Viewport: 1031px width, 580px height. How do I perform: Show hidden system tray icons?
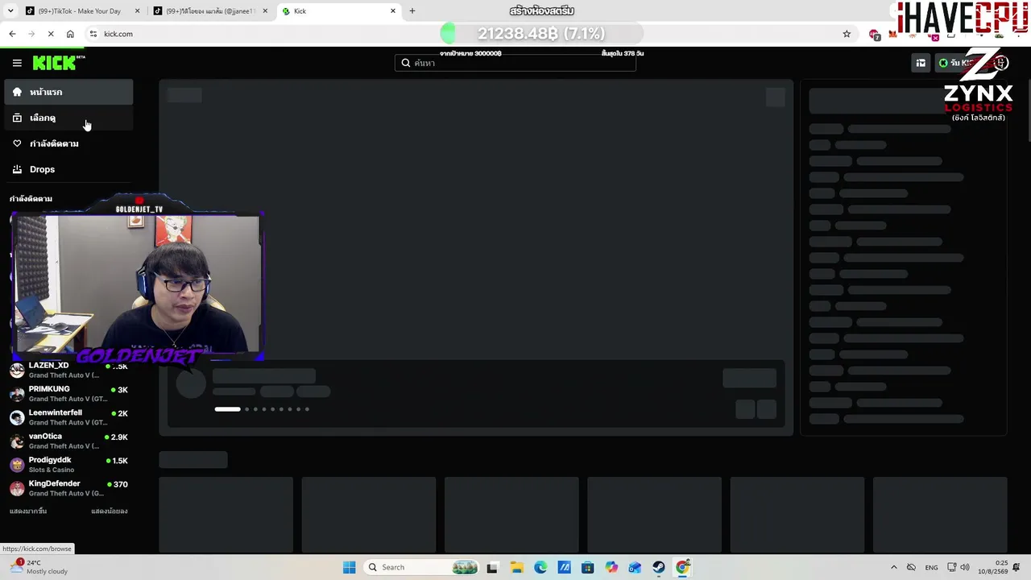click(893, 567)
